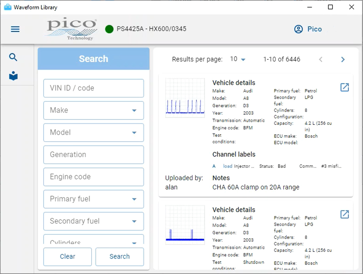Viewport: 363px width, 274px height.
Task: Open the hamburger navigation menu
Action: (15, 29)
